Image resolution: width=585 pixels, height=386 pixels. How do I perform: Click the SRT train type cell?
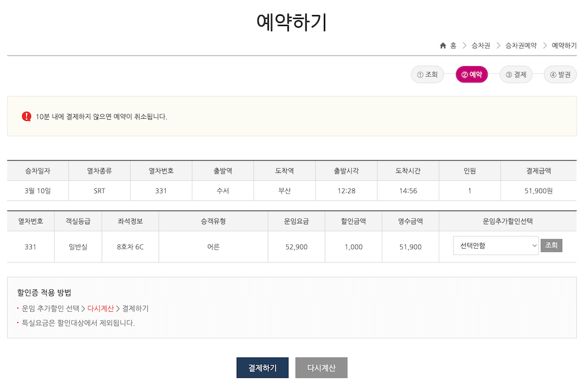coord(99,191)
